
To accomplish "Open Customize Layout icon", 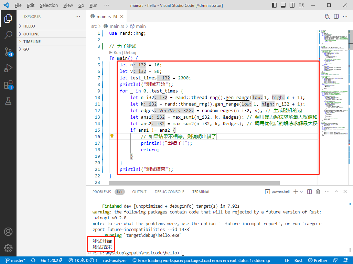I will [x=301, y=5].
